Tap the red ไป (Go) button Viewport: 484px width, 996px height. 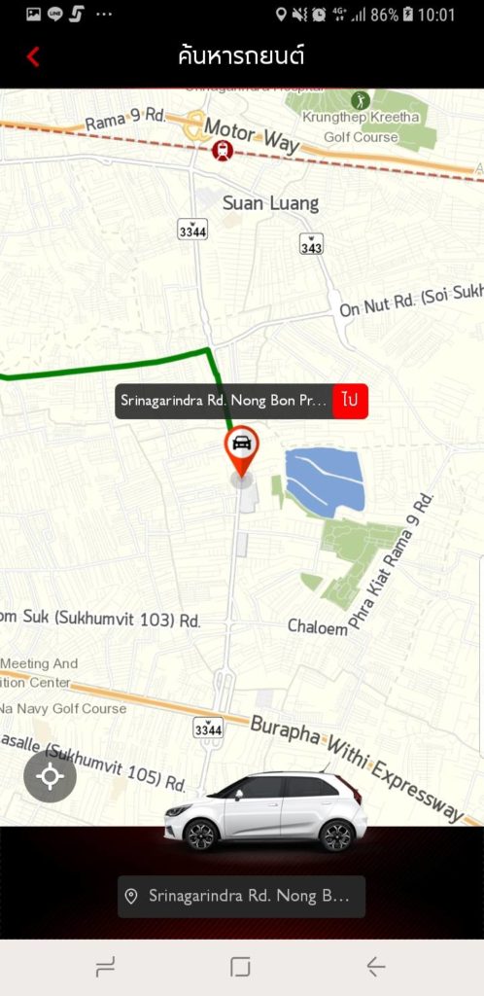[x=350, y=401]
